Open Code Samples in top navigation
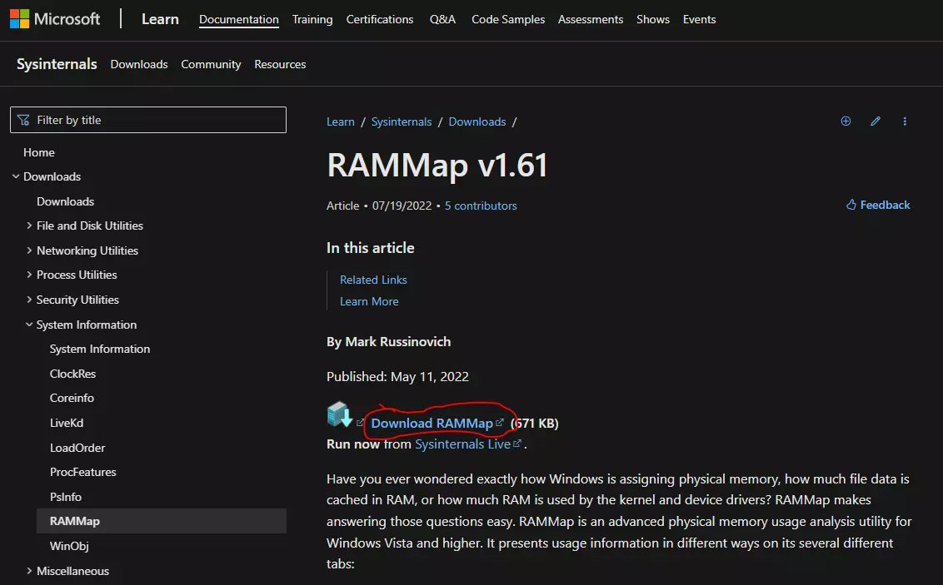This screenshot has width=943, height=585. (508, 19)
